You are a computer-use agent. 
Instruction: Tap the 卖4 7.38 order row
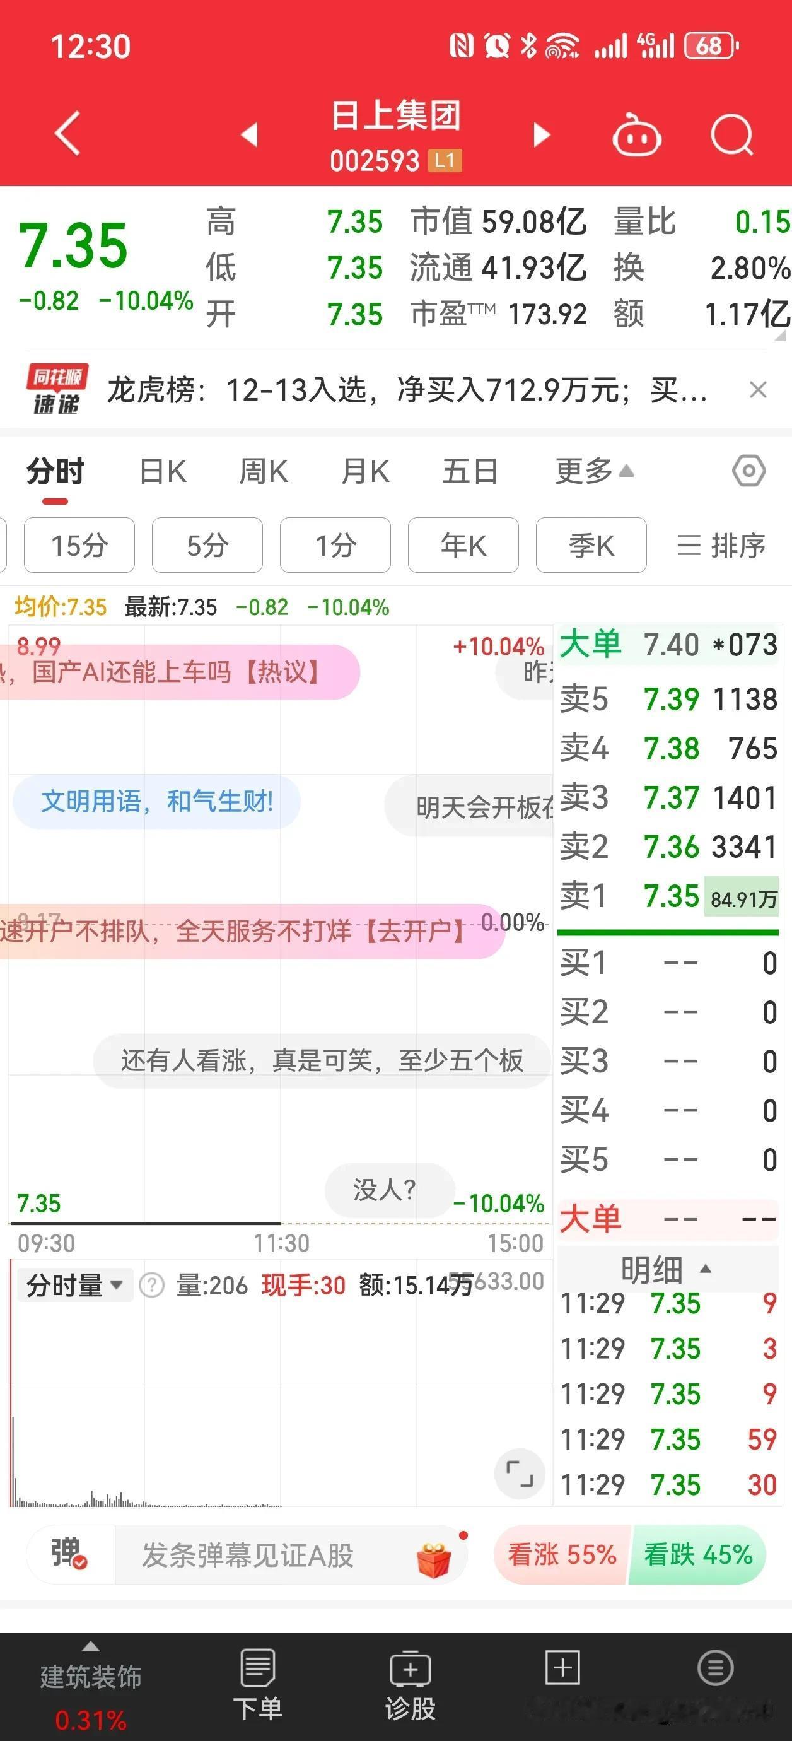coord(668,748)
